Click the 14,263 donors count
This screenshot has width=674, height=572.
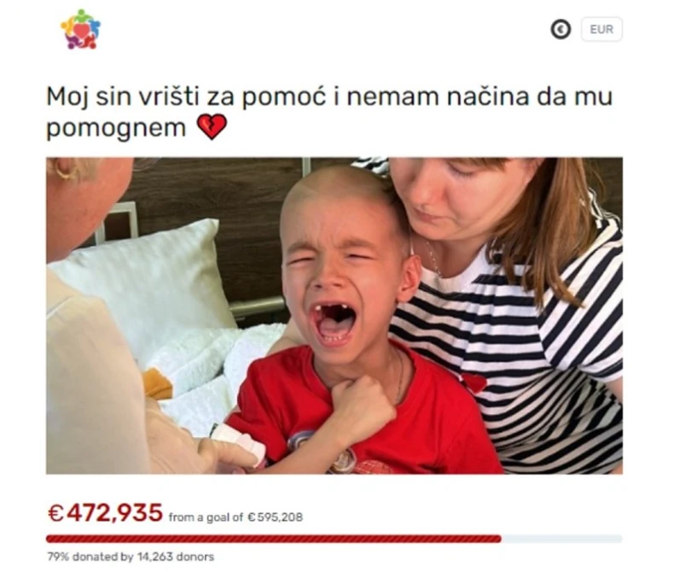pos(175,557)
